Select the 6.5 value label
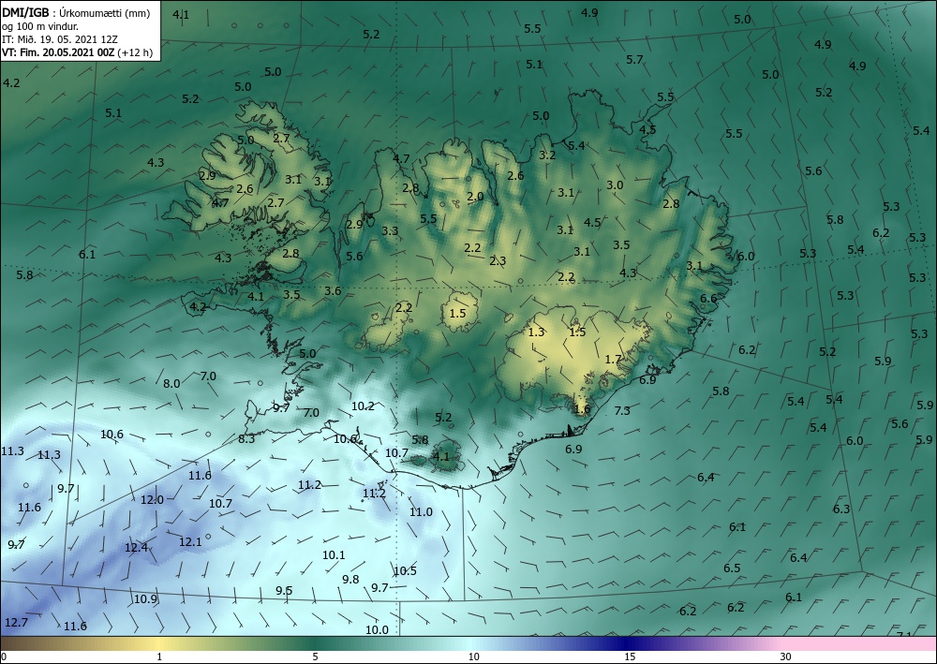Screen dimensions: 937x664 732,568
